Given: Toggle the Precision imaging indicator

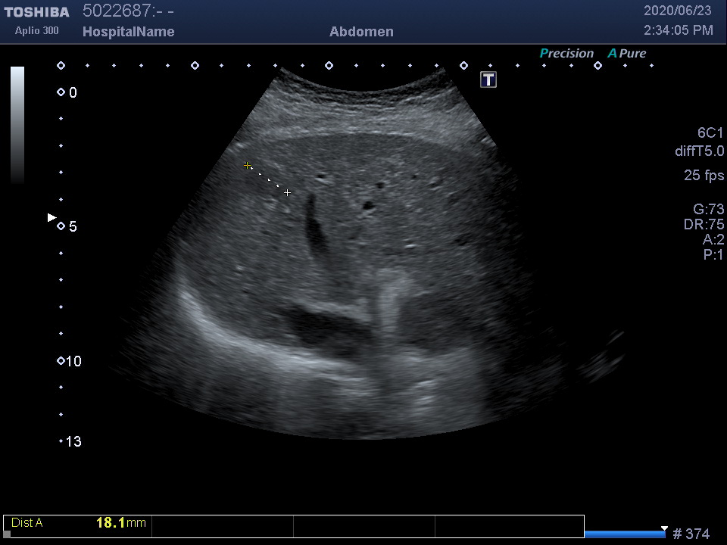Looking at the screenshot, I should [x=566, y=54].
